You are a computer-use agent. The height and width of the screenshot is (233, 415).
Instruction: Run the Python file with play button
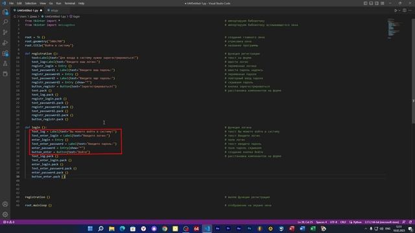tap(396, 10)
